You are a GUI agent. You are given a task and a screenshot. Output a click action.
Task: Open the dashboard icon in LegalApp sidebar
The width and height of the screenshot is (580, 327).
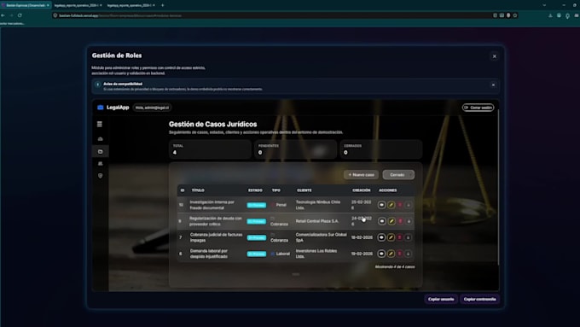tap(101, 139)
